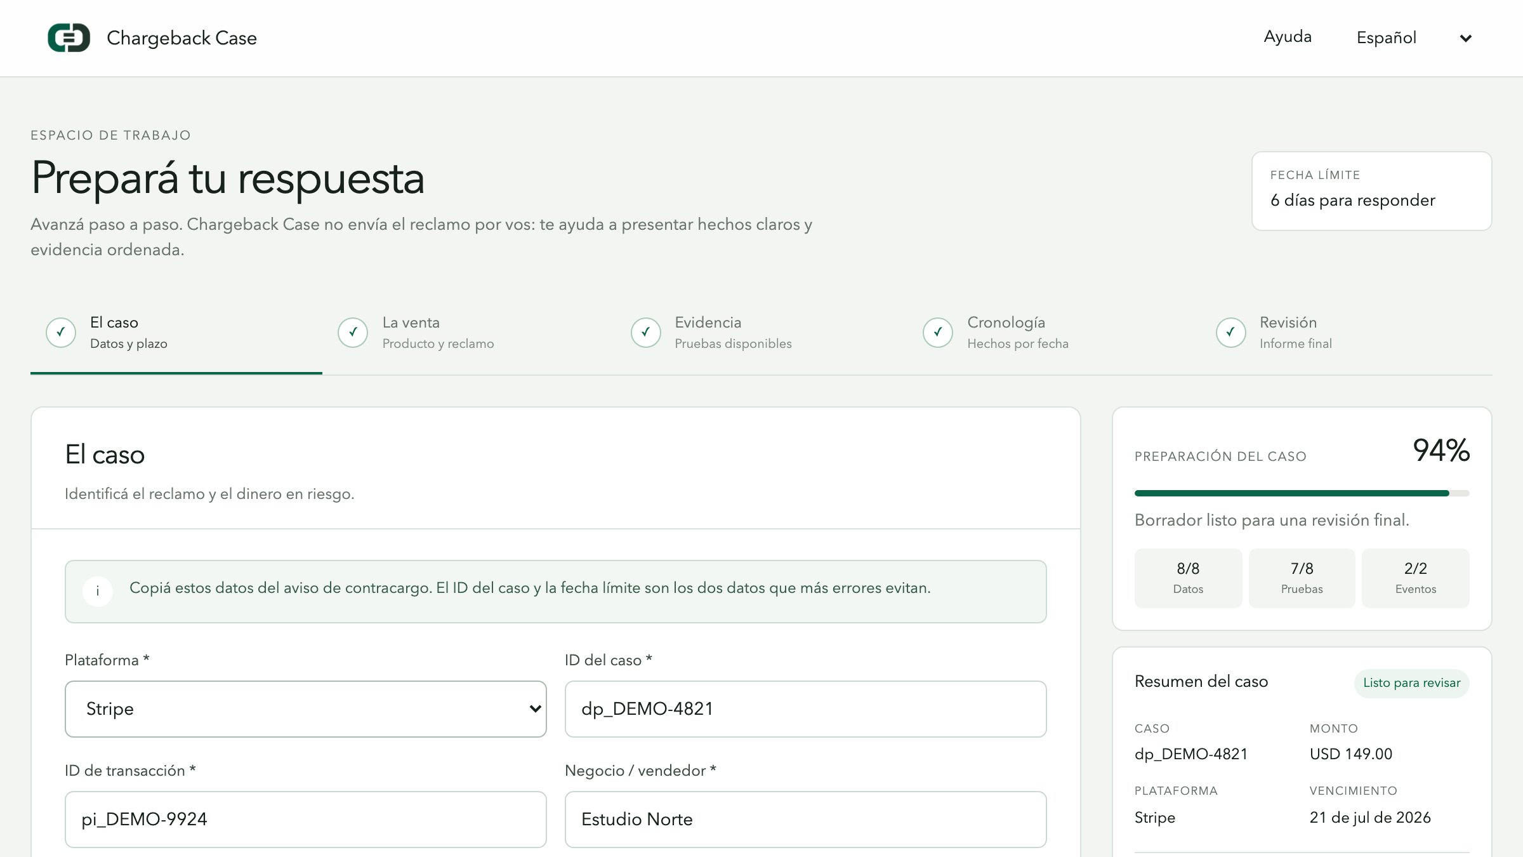Click the 2/2 Eventos stat tile
The width and height of the screenshot is (1523, 857).
[1416, 578]
